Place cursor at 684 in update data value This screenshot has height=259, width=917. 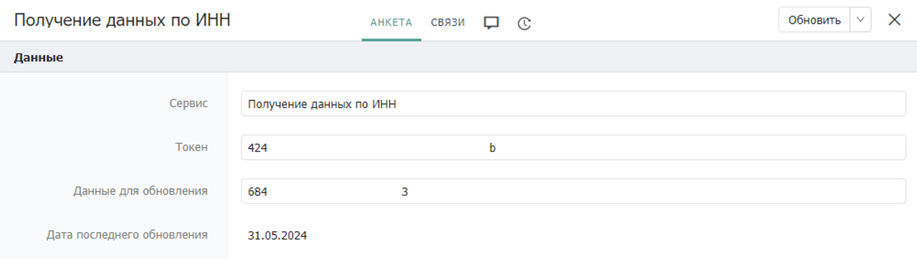point(258,192)
